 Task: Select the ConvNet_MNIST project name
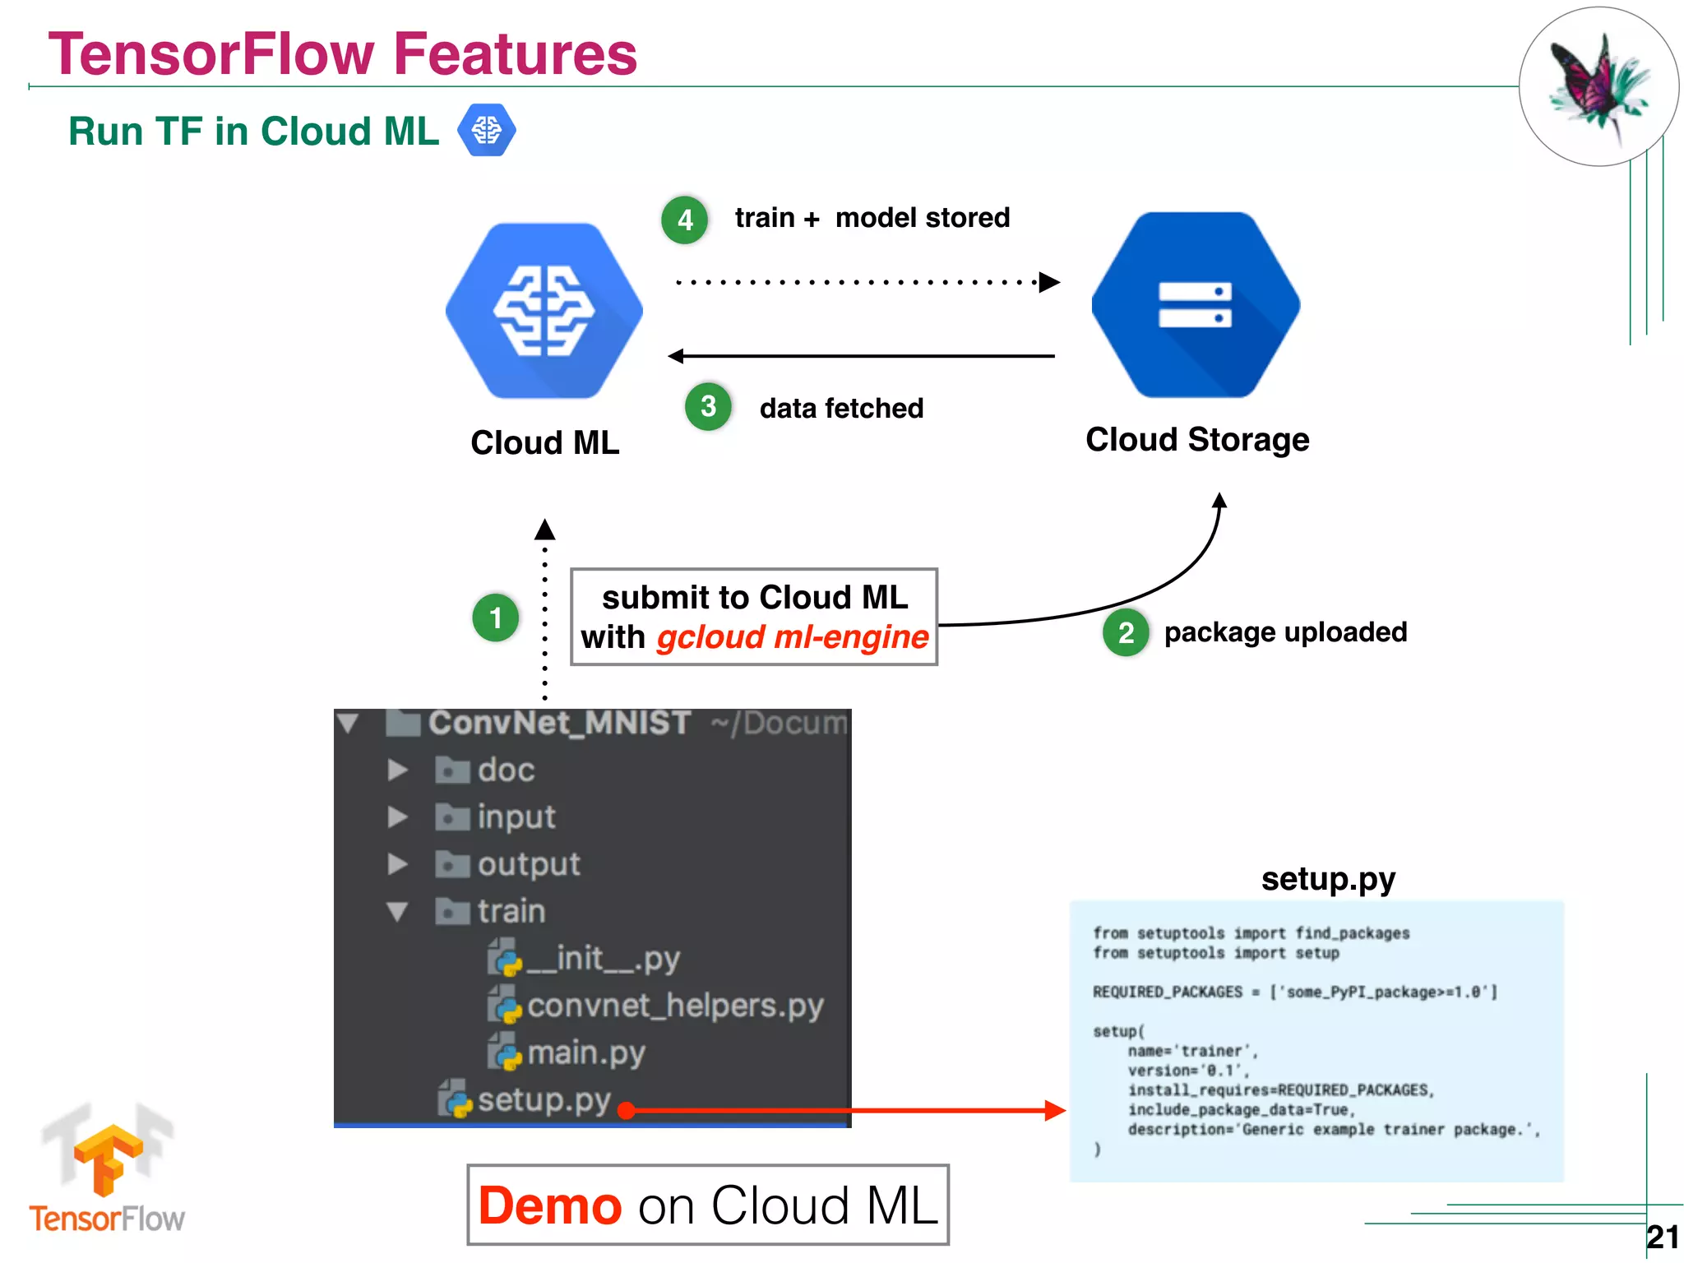pyautogui.click(x=559, y=723)
